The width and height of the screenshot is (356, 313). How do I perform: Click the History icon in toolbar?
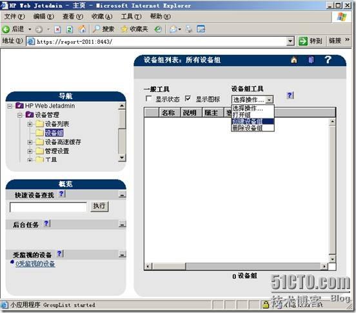pos(158,29)
